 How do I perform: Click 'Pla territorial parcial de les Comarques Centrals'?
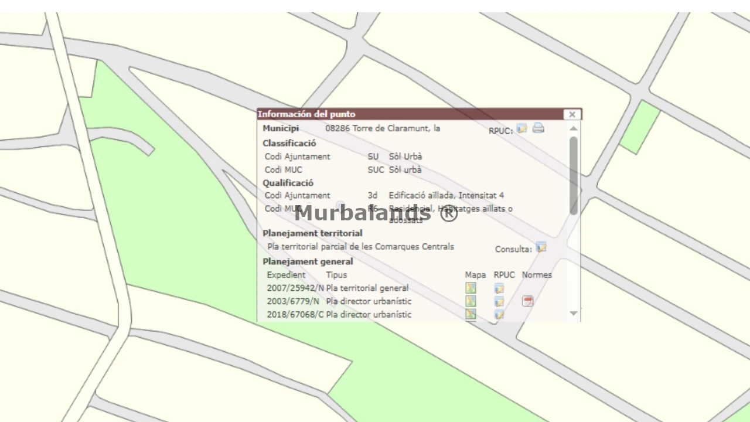click(361, 247)
